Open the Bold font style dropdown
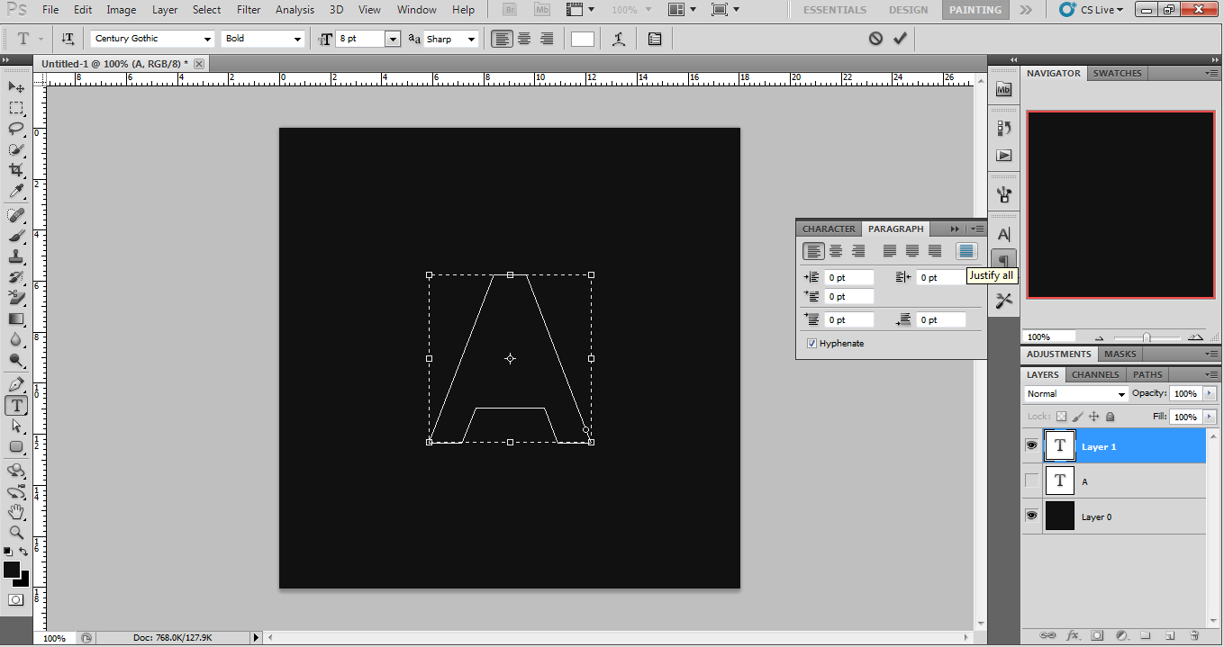 tap(297, 40)
